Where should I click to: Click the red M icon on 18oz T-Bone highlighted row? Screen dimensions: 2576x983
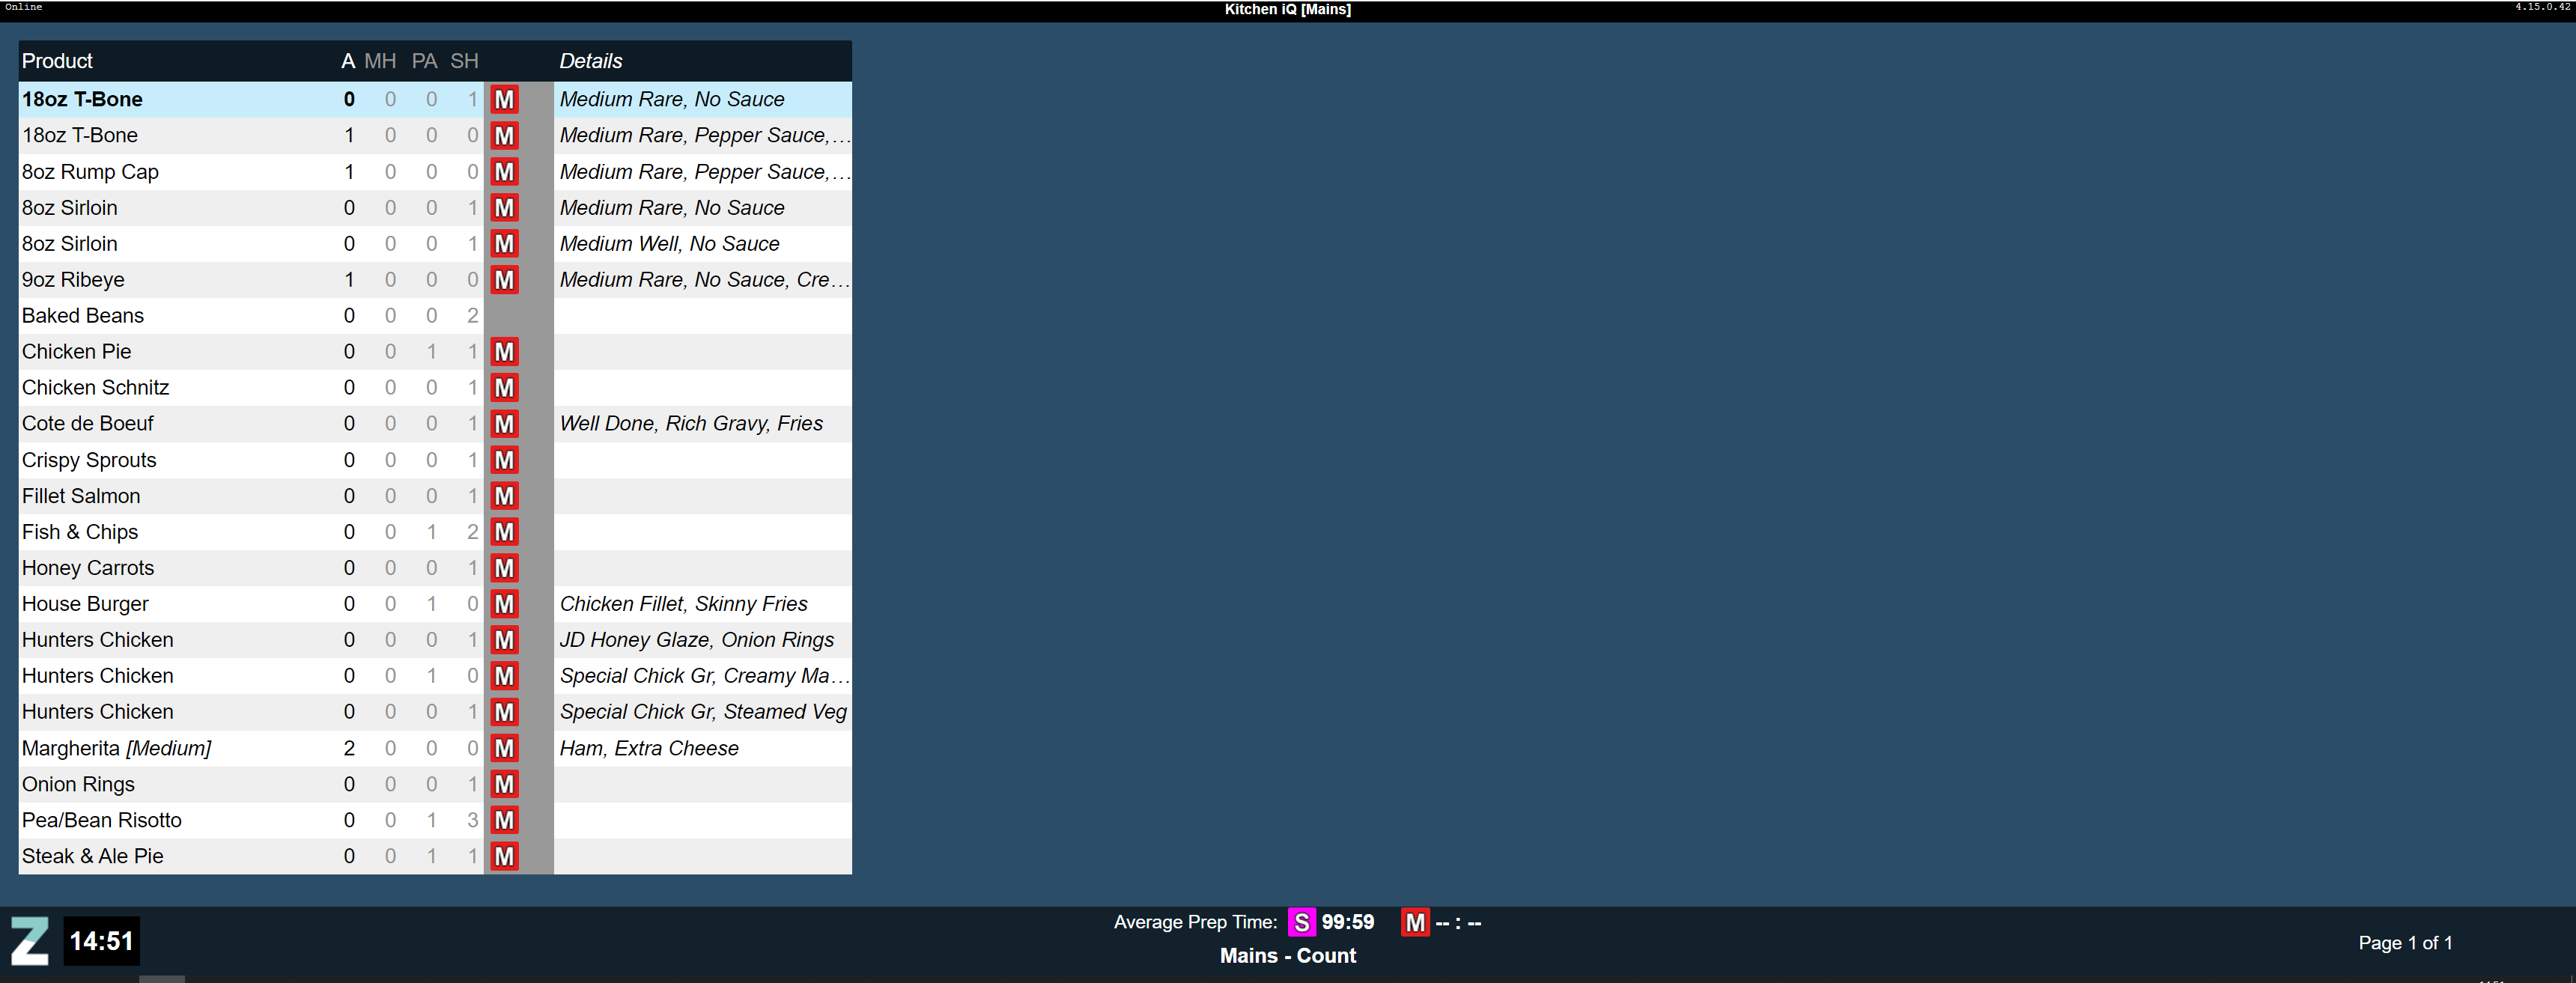pos(504,99)
